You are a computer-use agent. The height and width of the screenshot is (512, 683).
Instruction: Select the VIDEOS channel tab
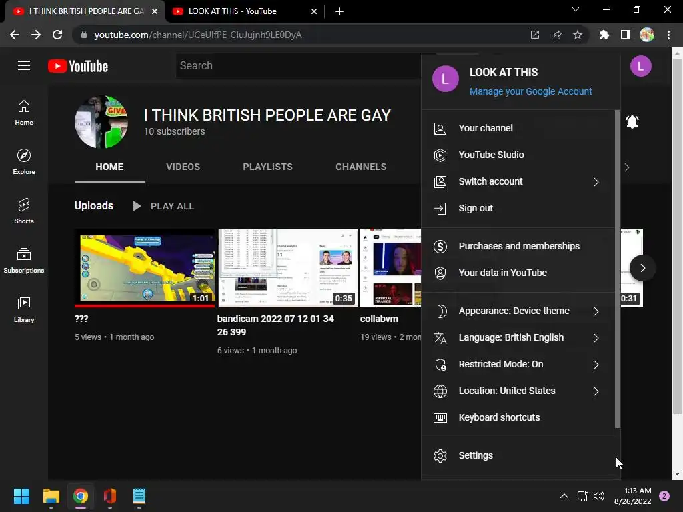[x=183, y=167]
